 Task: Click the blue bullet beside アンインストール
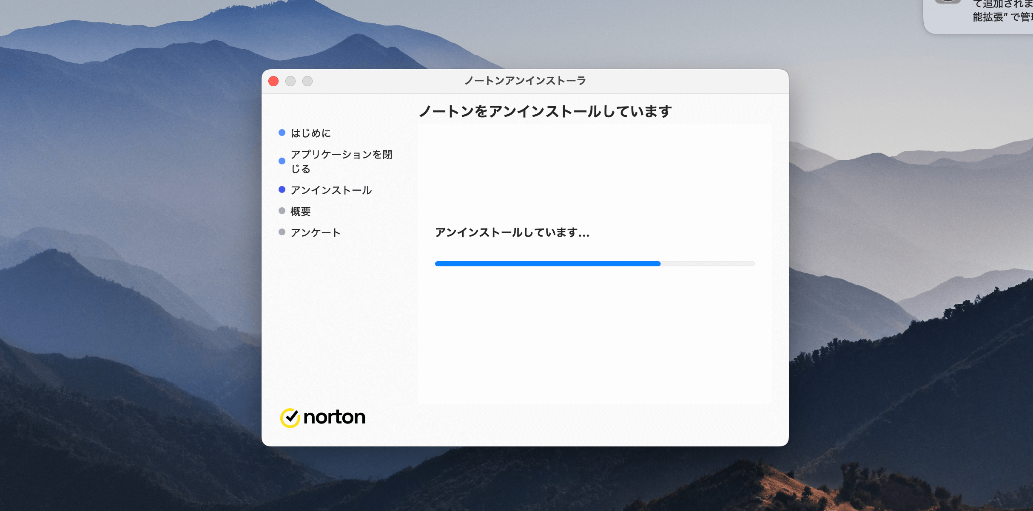(x=282, y=189)
